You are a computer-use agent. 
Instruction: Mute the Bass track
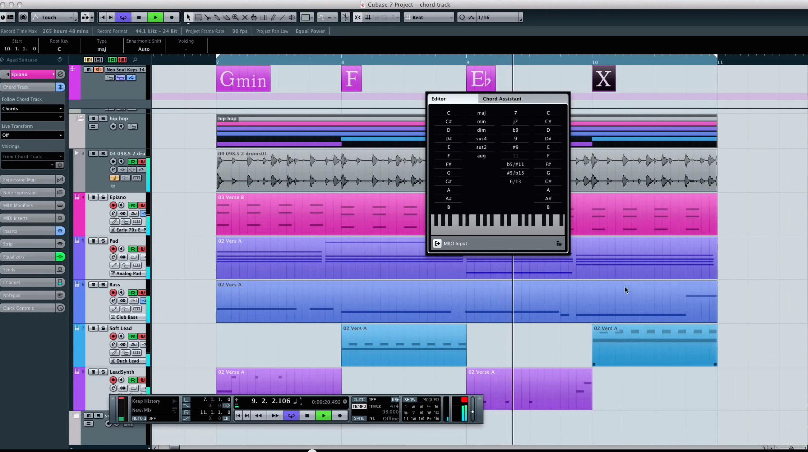93,284
